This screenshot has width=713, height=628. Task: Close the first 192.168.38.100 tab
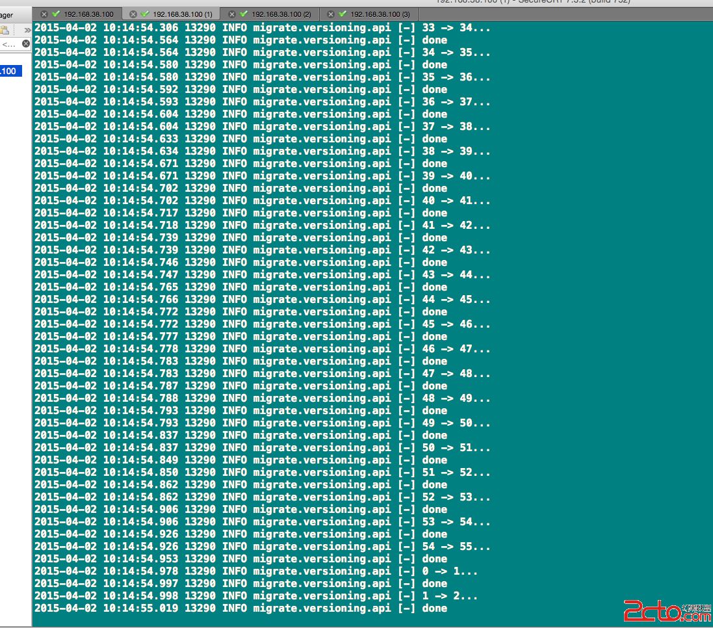pyautogui.click(x=44, y=14)
